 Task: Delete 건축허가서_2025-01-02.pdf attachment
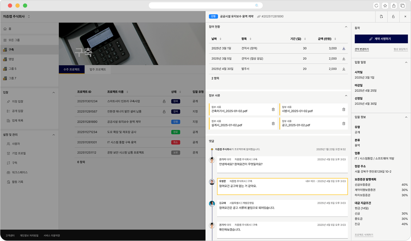(x=273, y=109)
